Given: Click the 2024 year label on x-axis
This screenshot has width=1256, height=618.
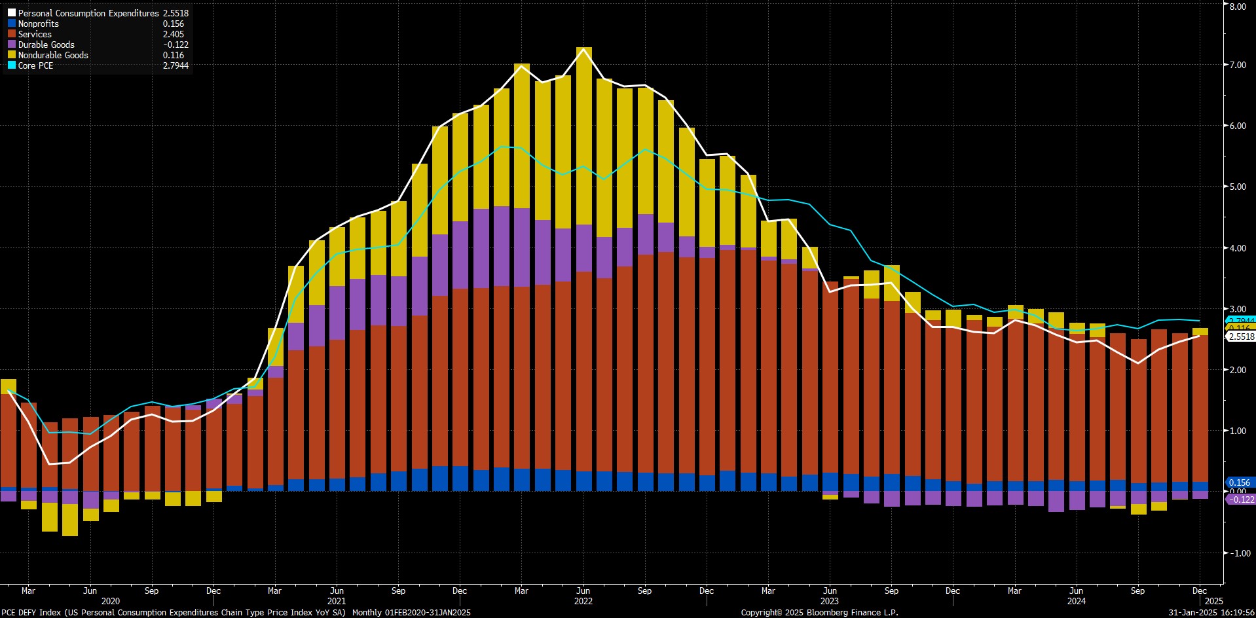Looking at the screenshot, I should click(1076, 601).
